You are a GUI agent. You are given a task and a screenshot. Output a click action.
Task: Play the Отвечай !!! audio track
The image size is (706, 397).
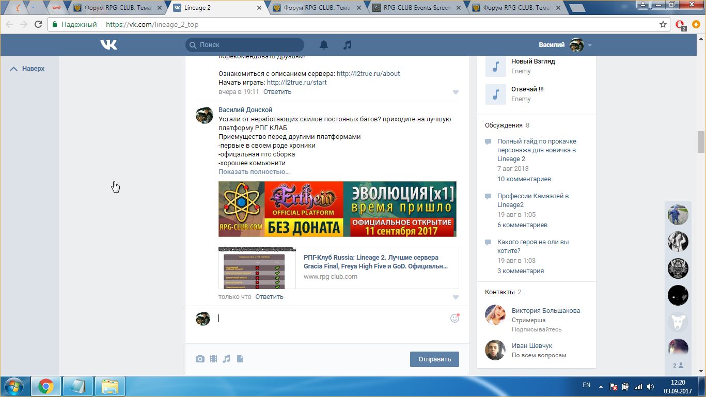pos(495,94)
